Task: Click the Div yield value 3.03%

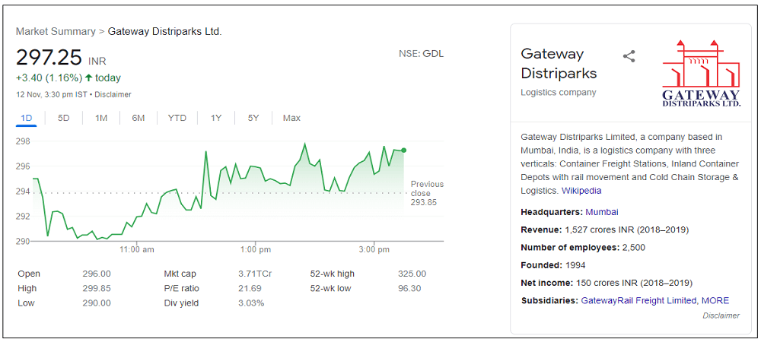Action: [x=251, y=303]
